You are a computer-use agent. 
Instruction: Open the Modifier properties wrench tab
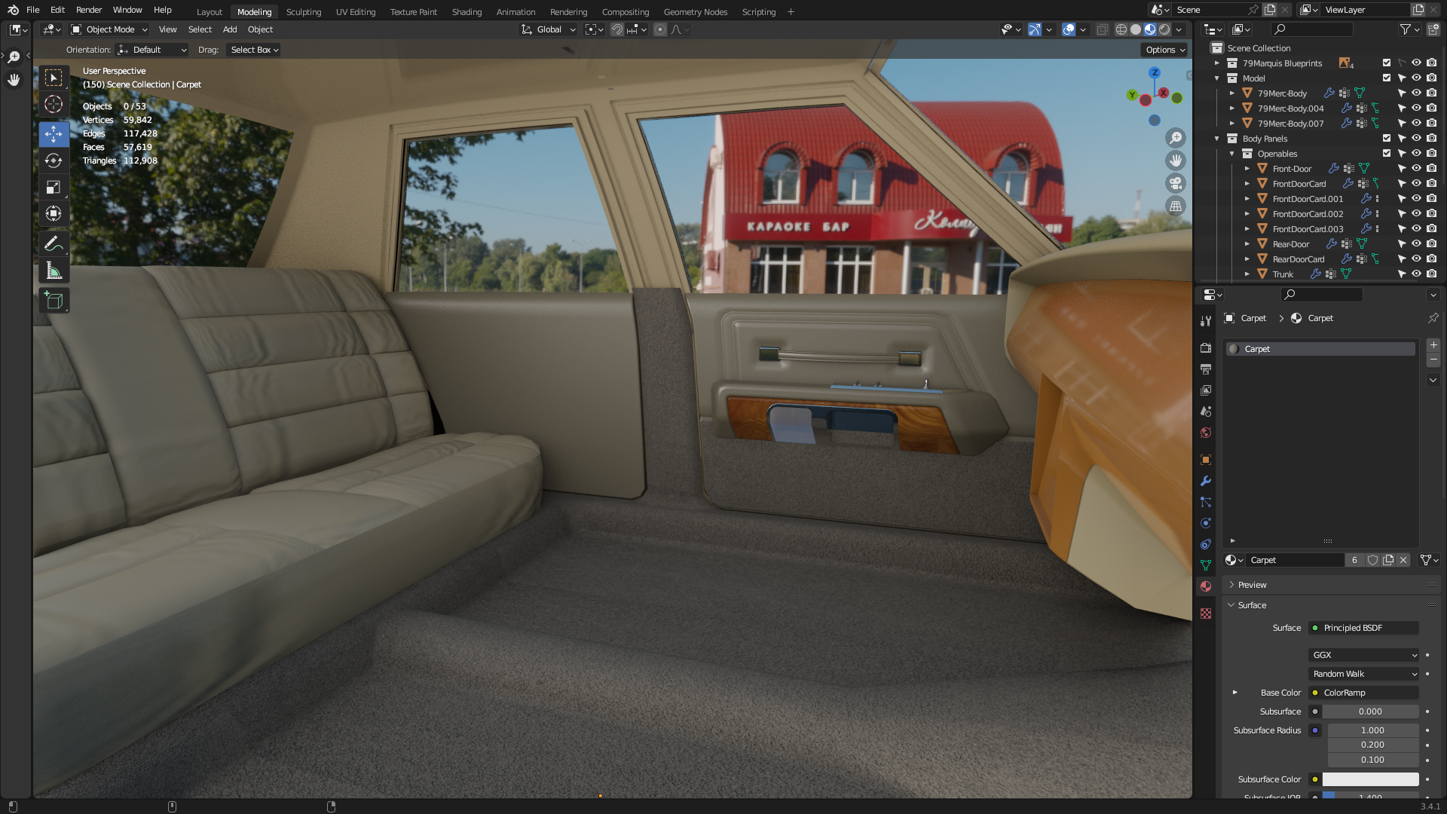[x=1206, y=481]
